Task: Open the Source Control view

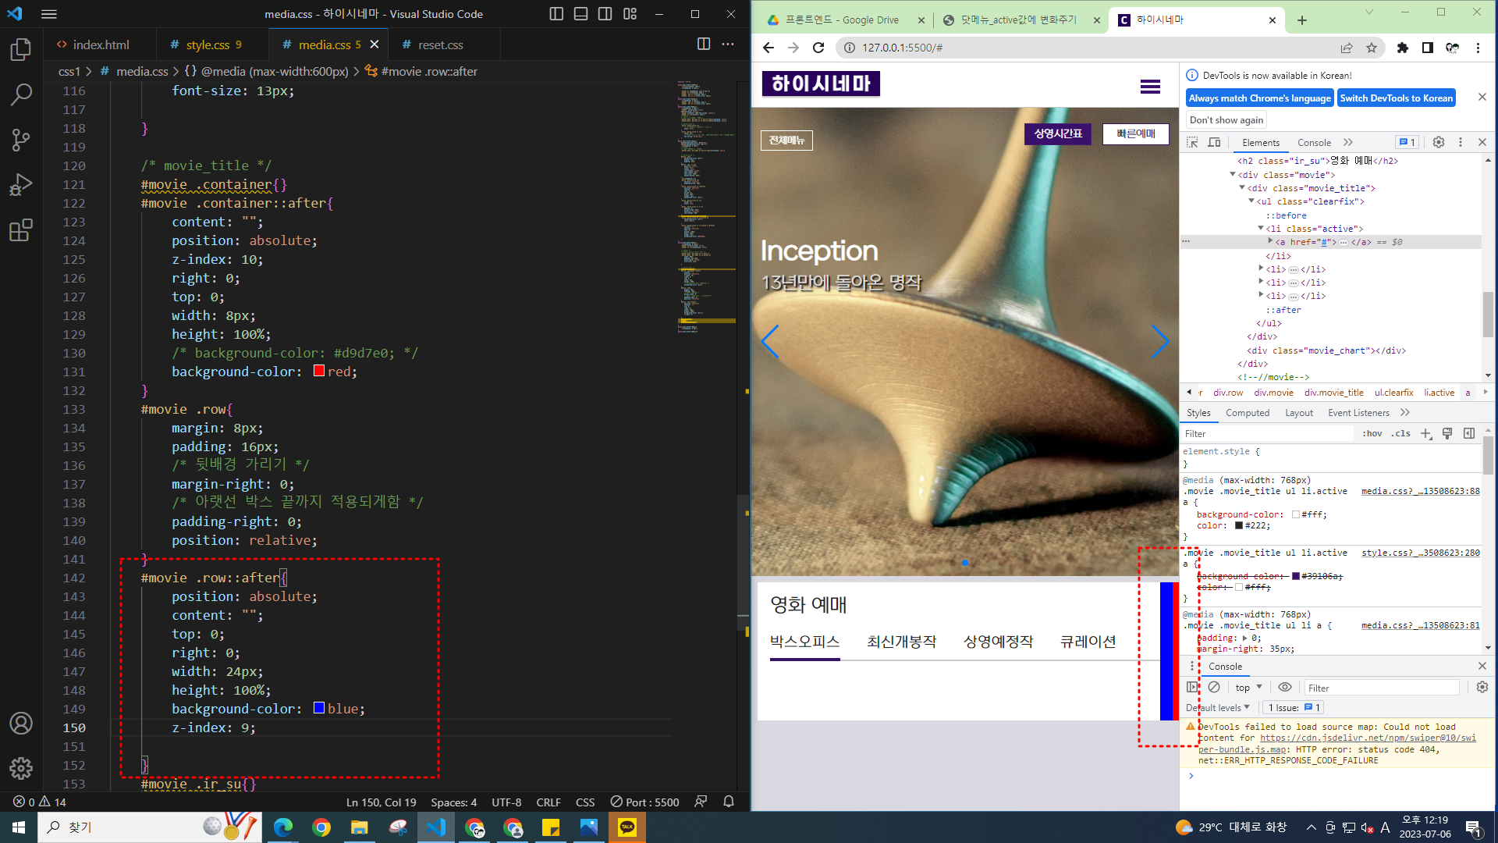Action: 21,140
